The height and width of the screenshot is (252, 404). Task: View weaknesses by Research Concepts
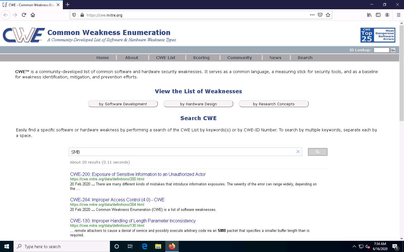coord(274,104)
